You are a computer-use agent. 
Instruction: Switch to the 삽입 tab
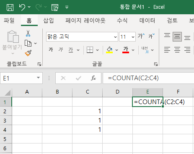click(49, 21)
